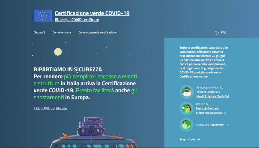Open the EU digital COVID certificate link
This screenshot has height=148, width=259.
pyautogui.click(x=77, y=19)
